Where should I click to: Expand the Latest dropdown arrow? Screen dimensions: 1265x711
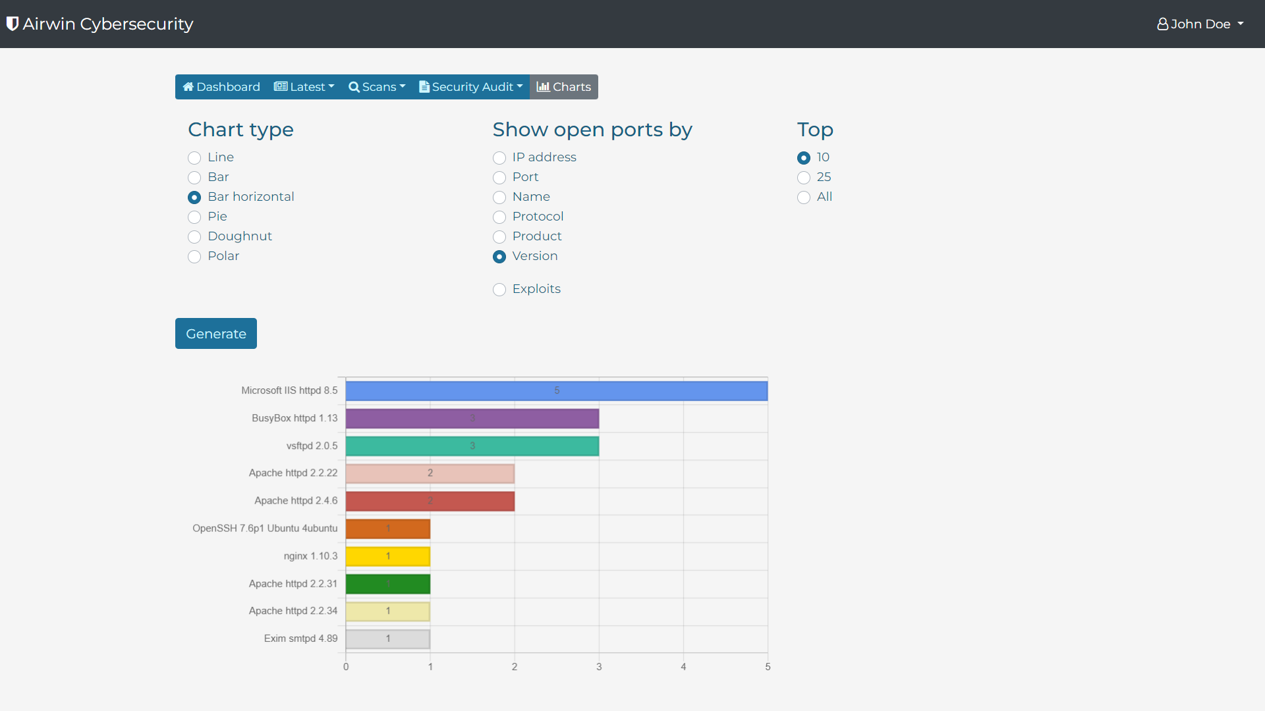tap(331, 86)
